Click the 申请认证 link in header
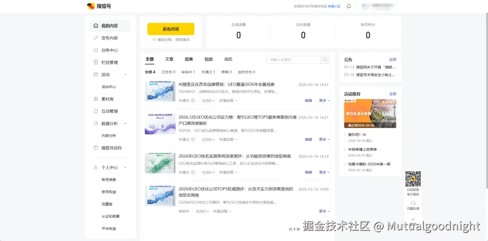 334,6
